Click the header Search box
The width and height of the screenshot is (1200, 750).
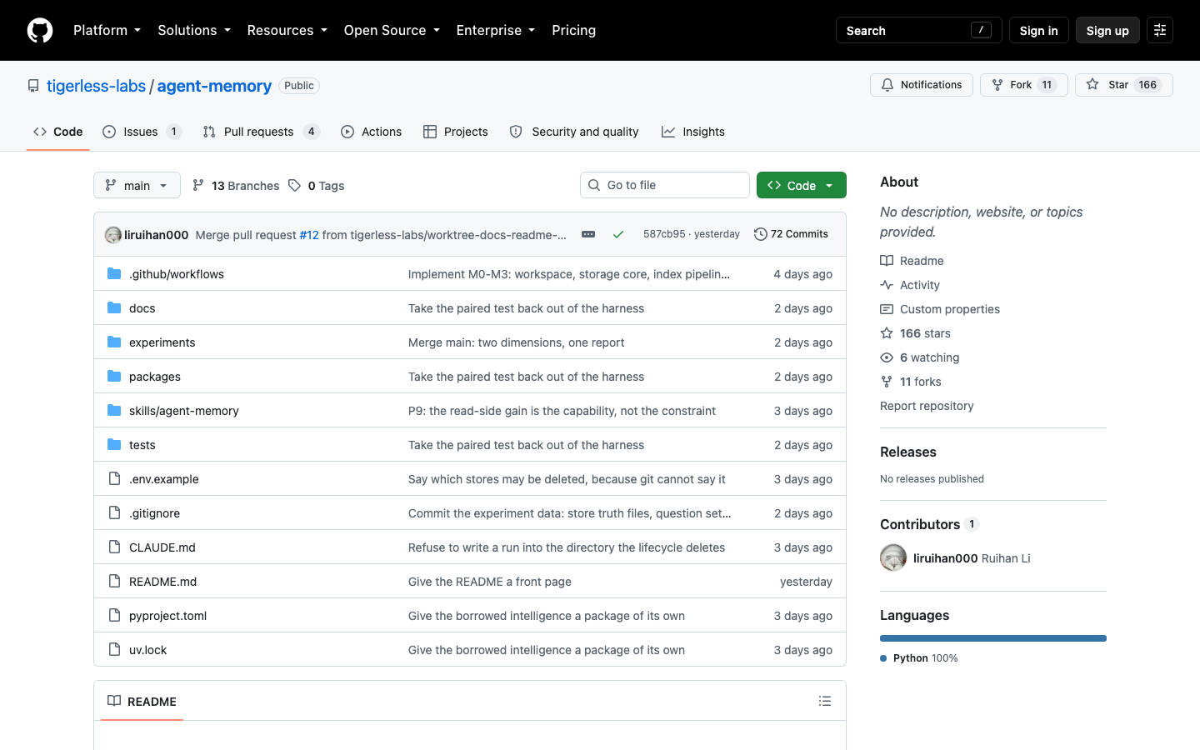pyautogui.click(x=918, y=30)
